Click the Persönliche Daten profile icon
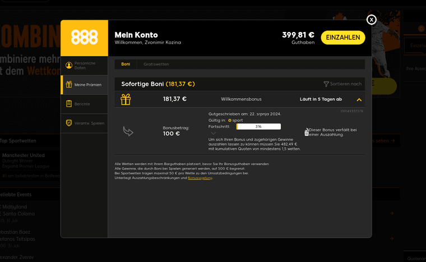Image resolution: width=426 pixels, height=262 pixels. point(69,65)
